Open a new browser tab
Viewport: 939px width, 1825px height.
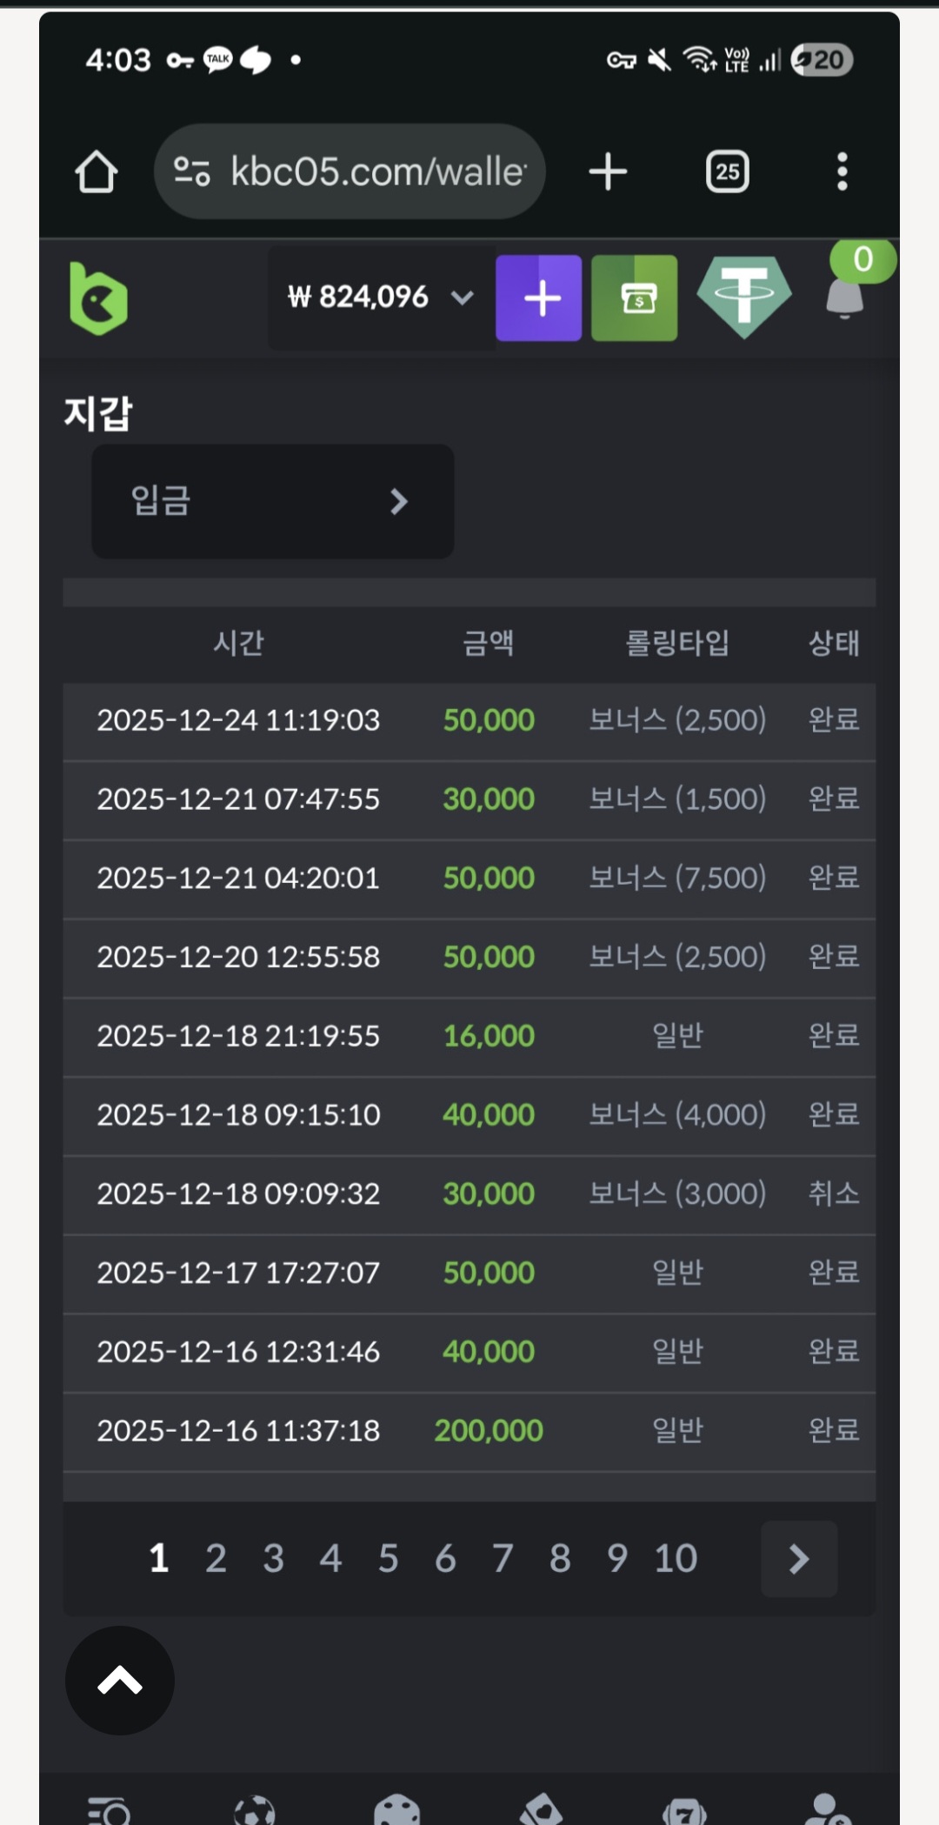pyautogui.click(x=608, y=171)
